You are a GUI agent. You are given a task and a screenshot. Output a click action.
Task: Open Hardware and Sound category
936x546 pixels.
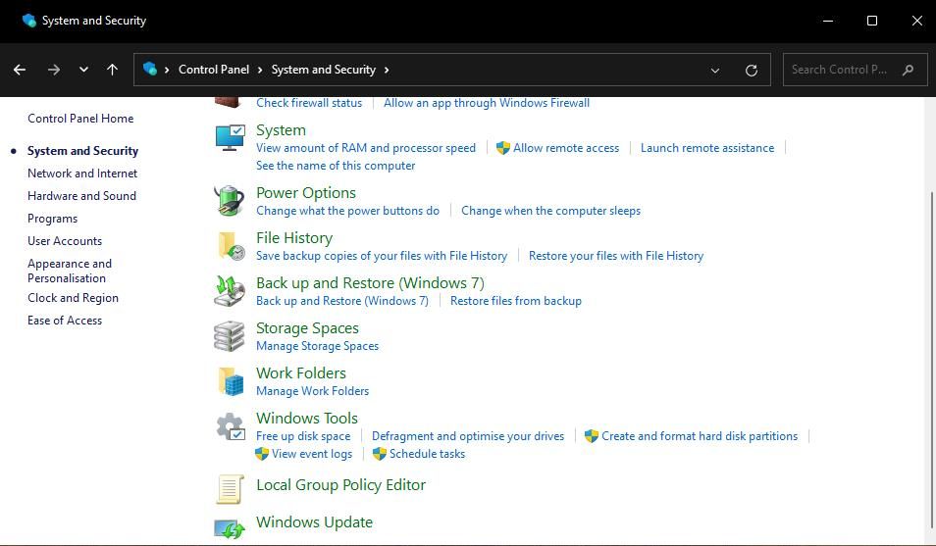[x=81, y=196]
